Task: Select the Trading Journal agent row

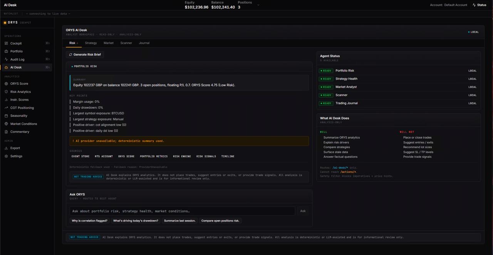Action: pyautogui.click(x=398, y=103)
